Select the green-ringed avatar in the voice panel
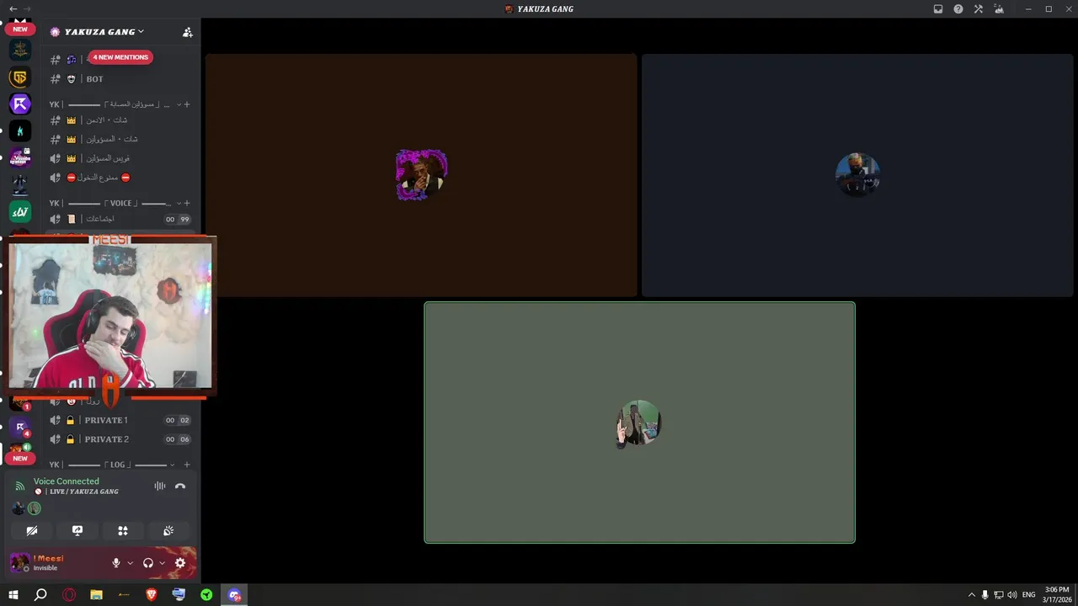 (x=34, y=508)
